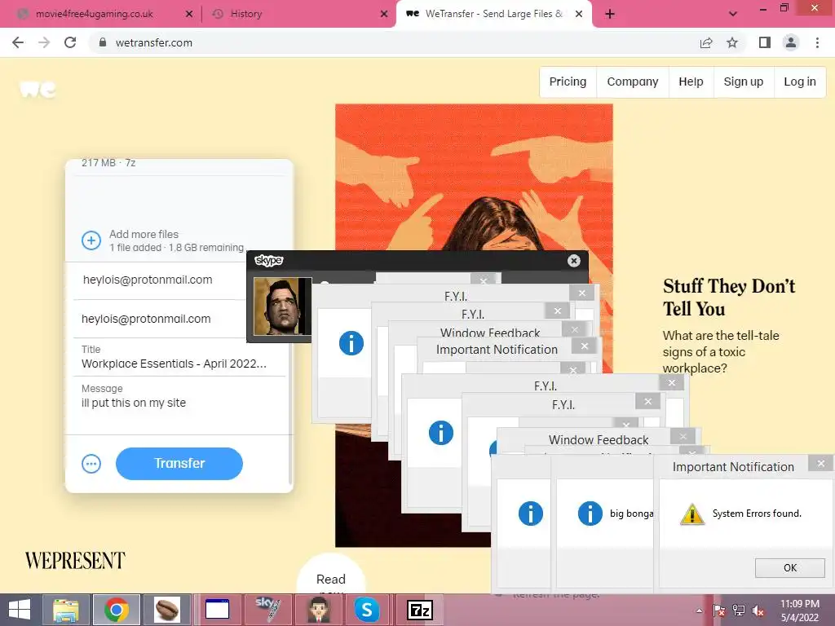Close the upper Important Notification dialog
The height and width of the screenshot is (626, 835).
point(584,346)
